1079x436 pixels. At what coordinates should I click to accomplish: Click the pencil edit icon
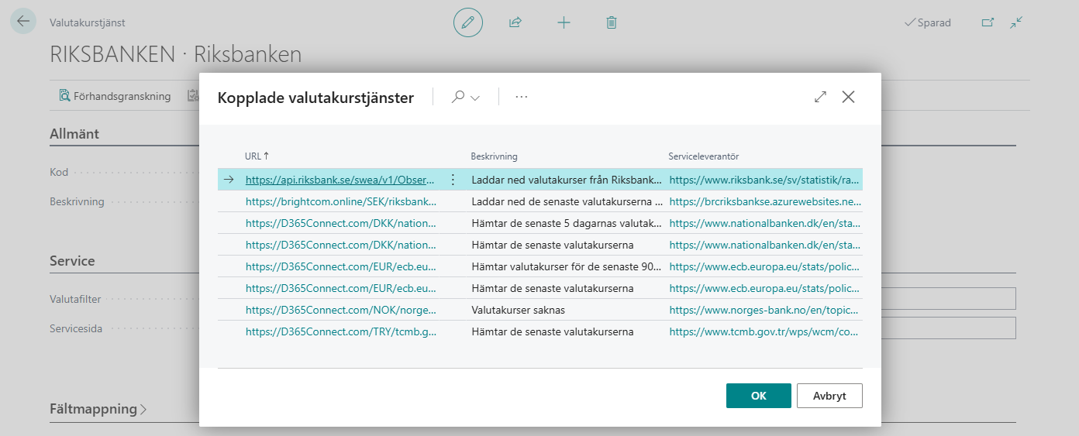(467, 22)
